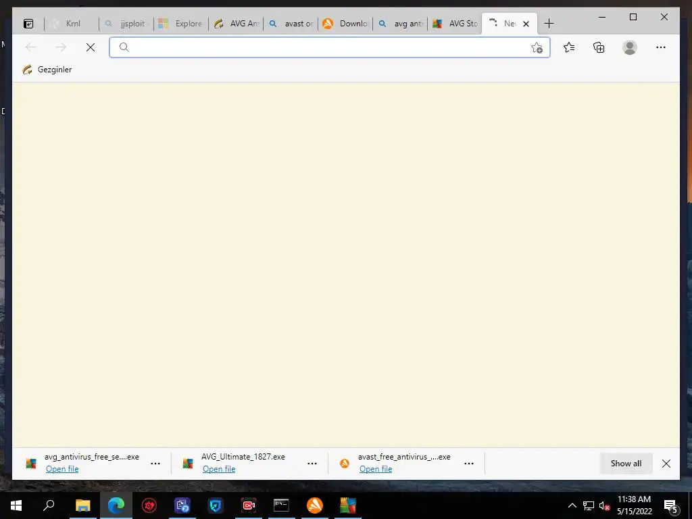Viewport: 692px width, 519px height.
Task: Open the Windows Start menu
Action: pos(16,505)
